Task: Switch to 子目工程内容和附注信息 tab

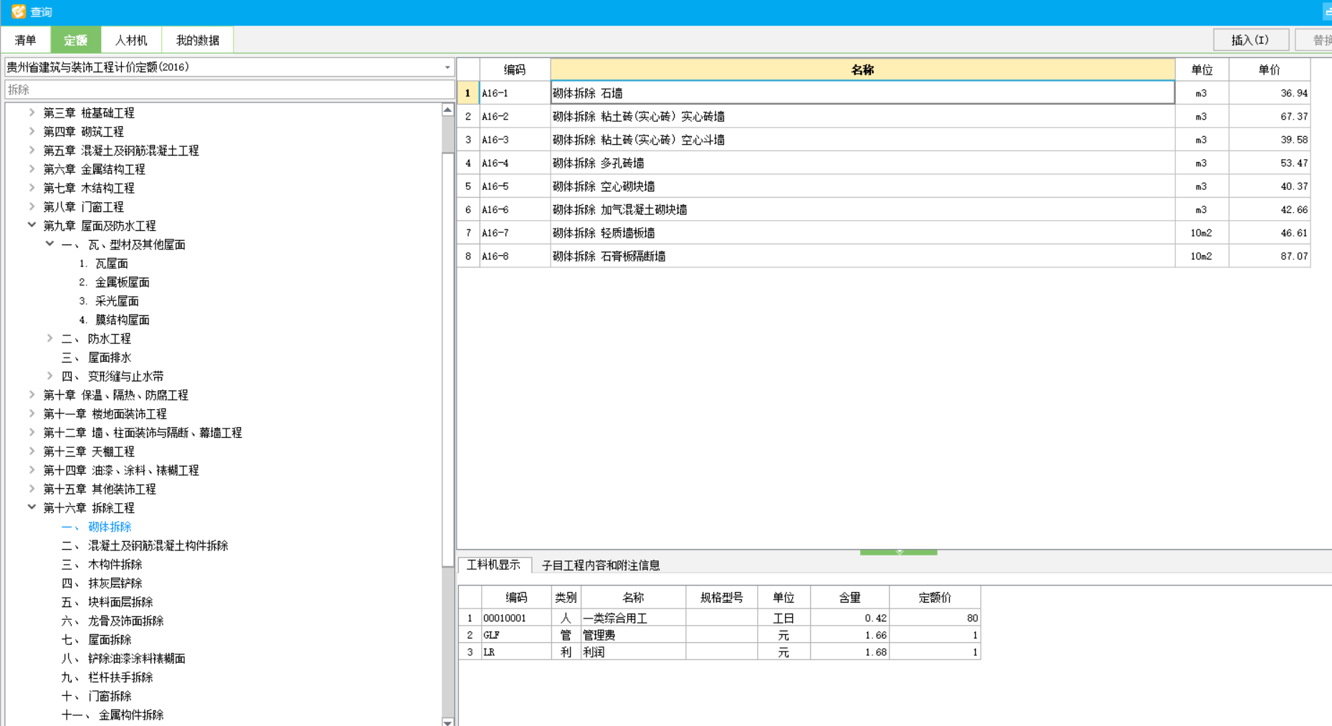Action: pos(601,565)
